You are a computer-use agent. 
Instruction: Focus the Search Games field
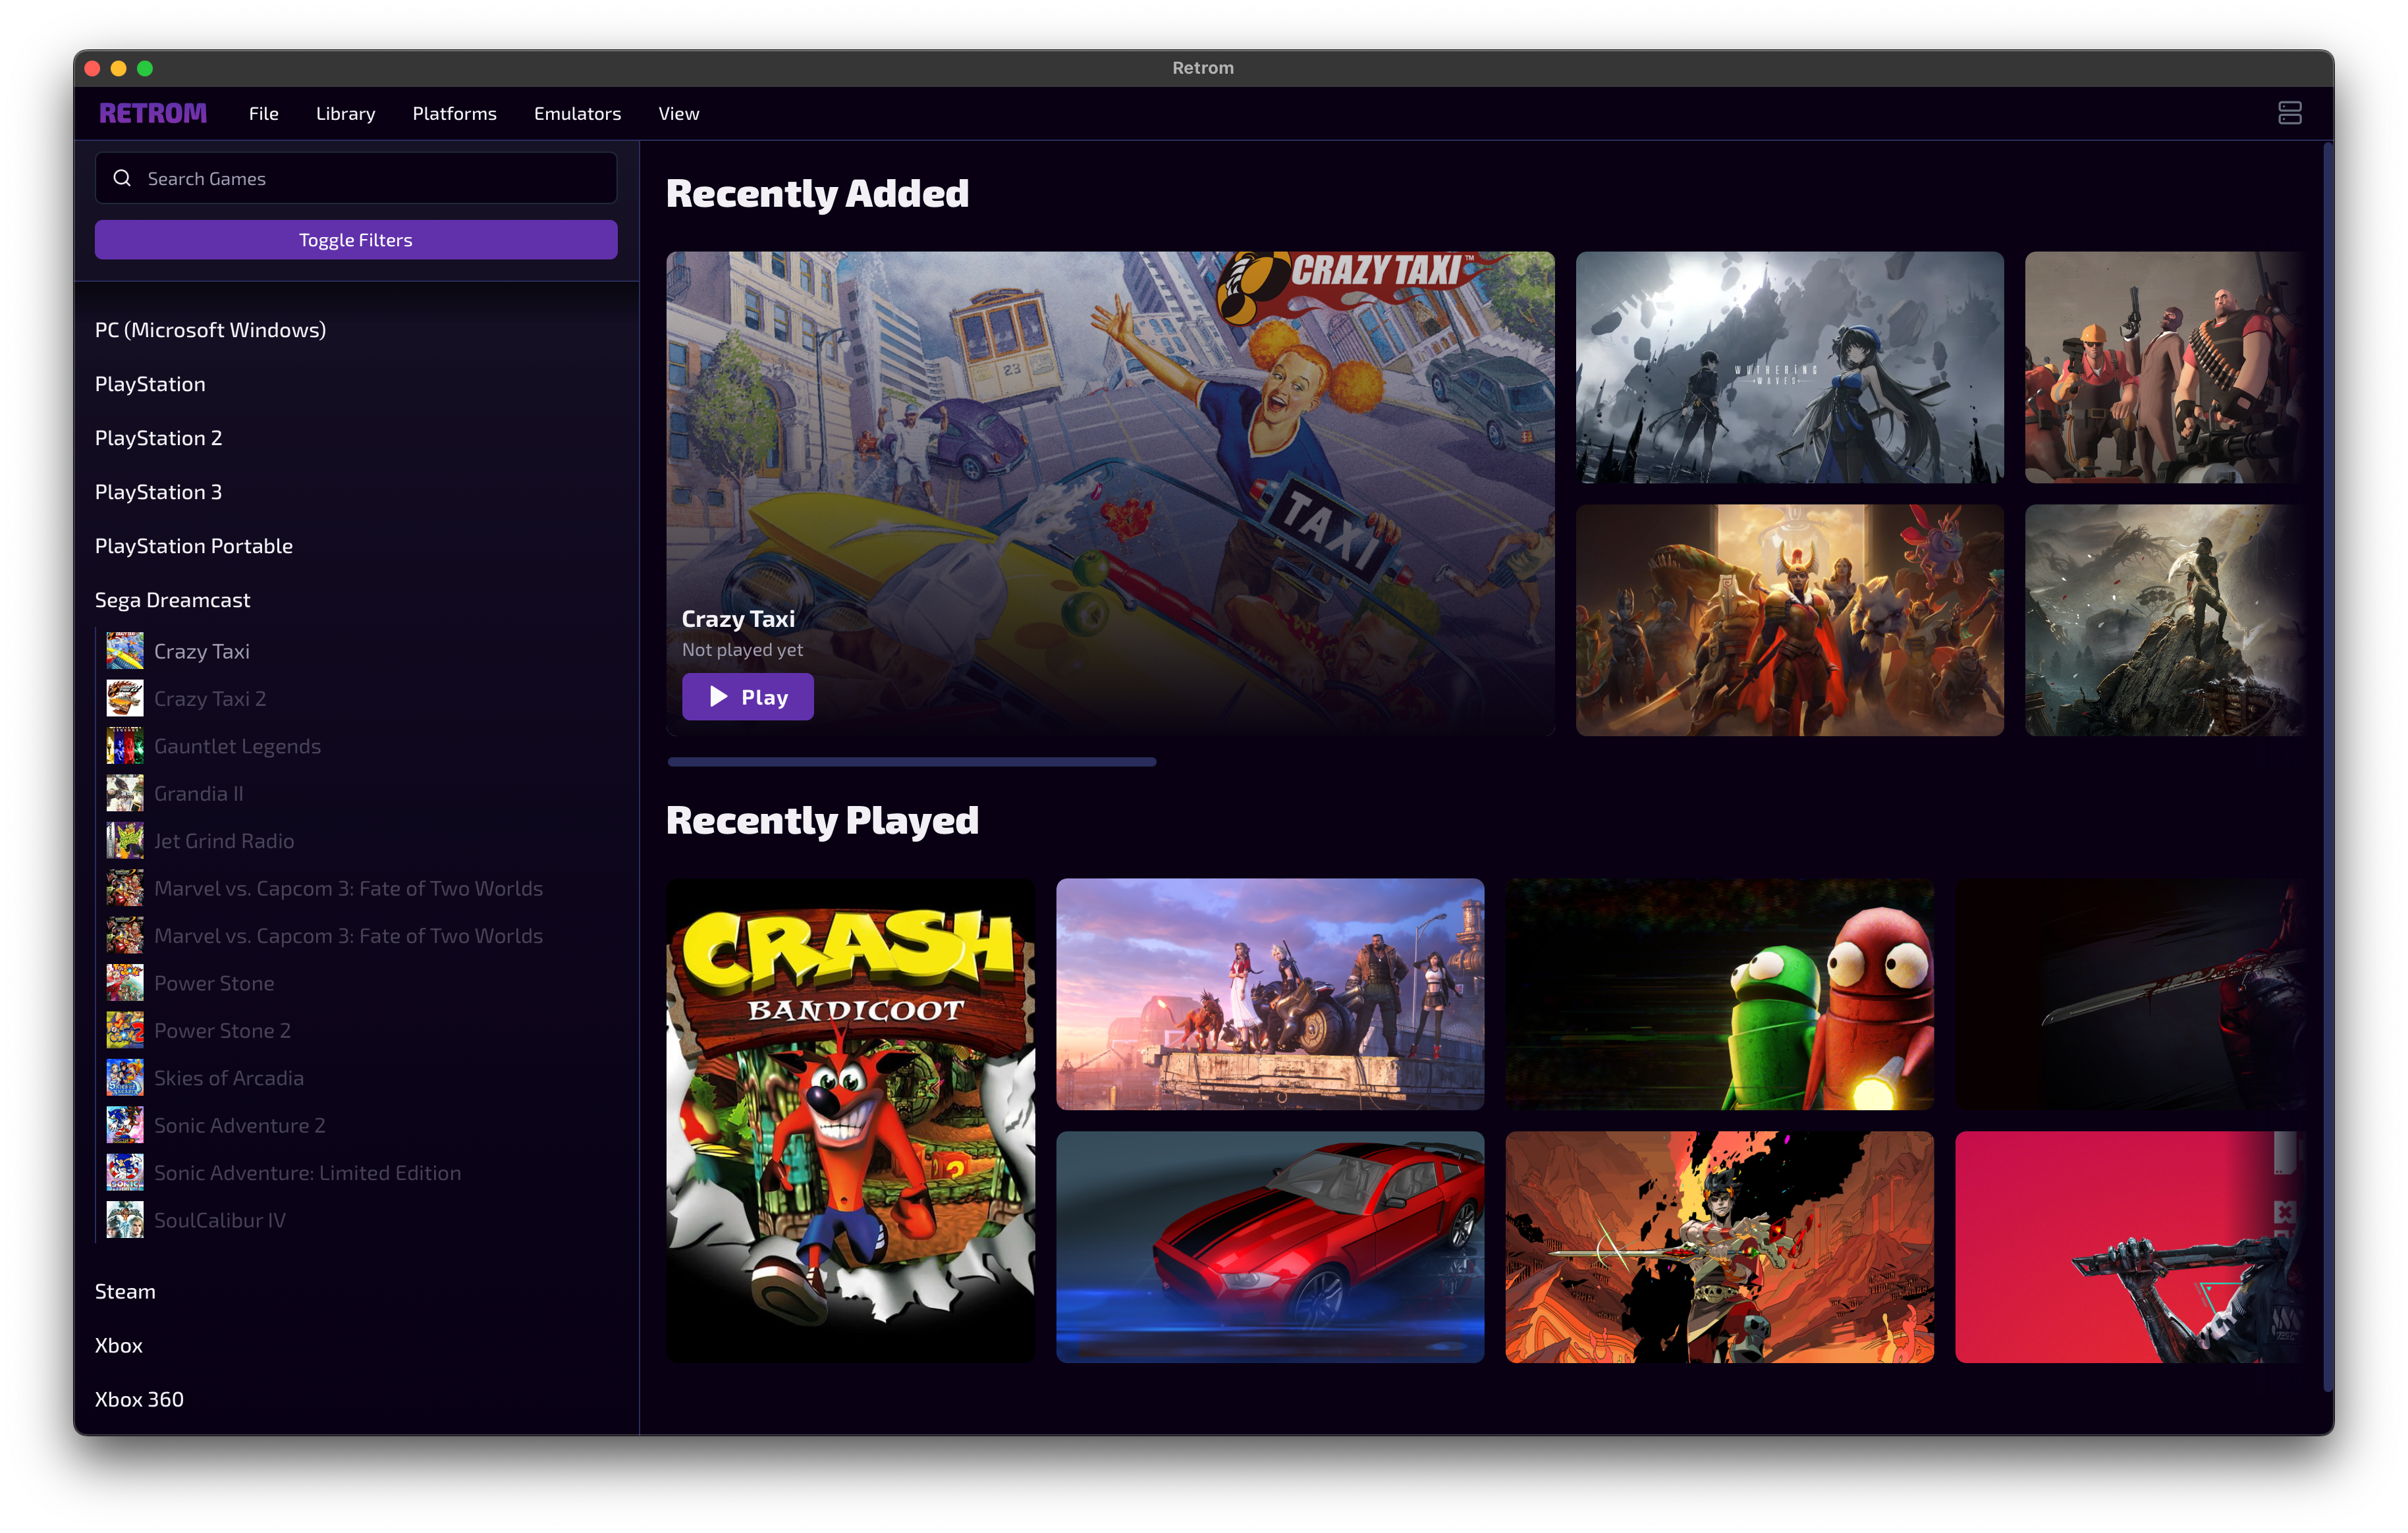tap(356, 178)
